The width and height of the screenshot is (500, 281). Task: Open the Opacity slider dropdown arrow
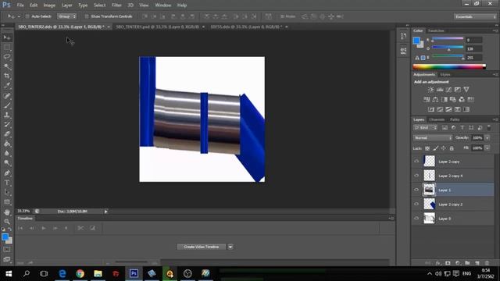pos(487,137)
